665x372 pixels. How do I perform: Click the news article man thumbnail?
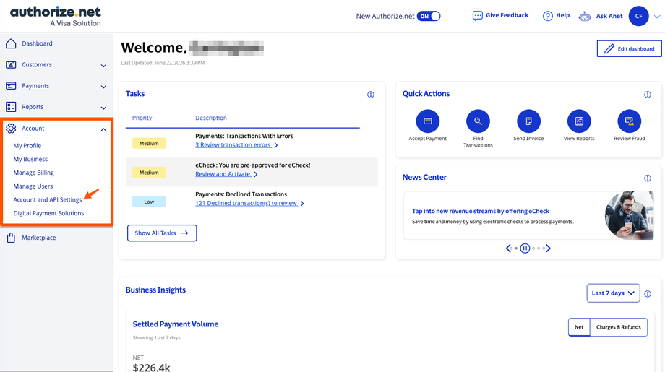pyautogui.click(x=629, y=215)
